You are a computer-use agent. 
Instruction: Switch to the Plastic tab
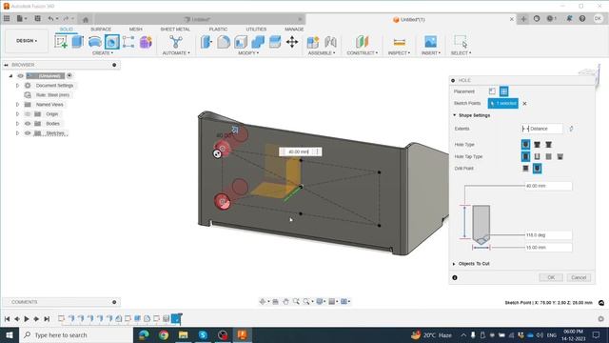[218, 30]
